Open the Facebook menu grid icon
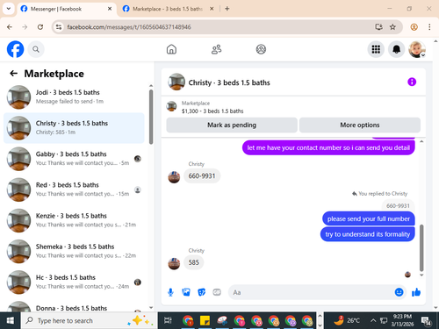 pyautogui.click(x=376, y=49)
